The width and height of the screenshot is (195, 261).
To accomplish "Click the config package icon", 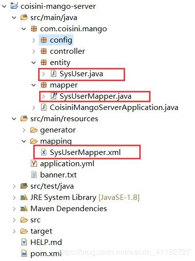I will (43, 40).
